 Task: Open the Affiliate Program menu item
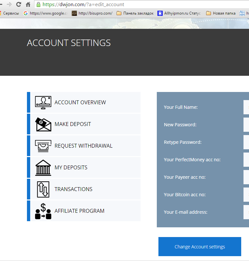click(84, 211)
